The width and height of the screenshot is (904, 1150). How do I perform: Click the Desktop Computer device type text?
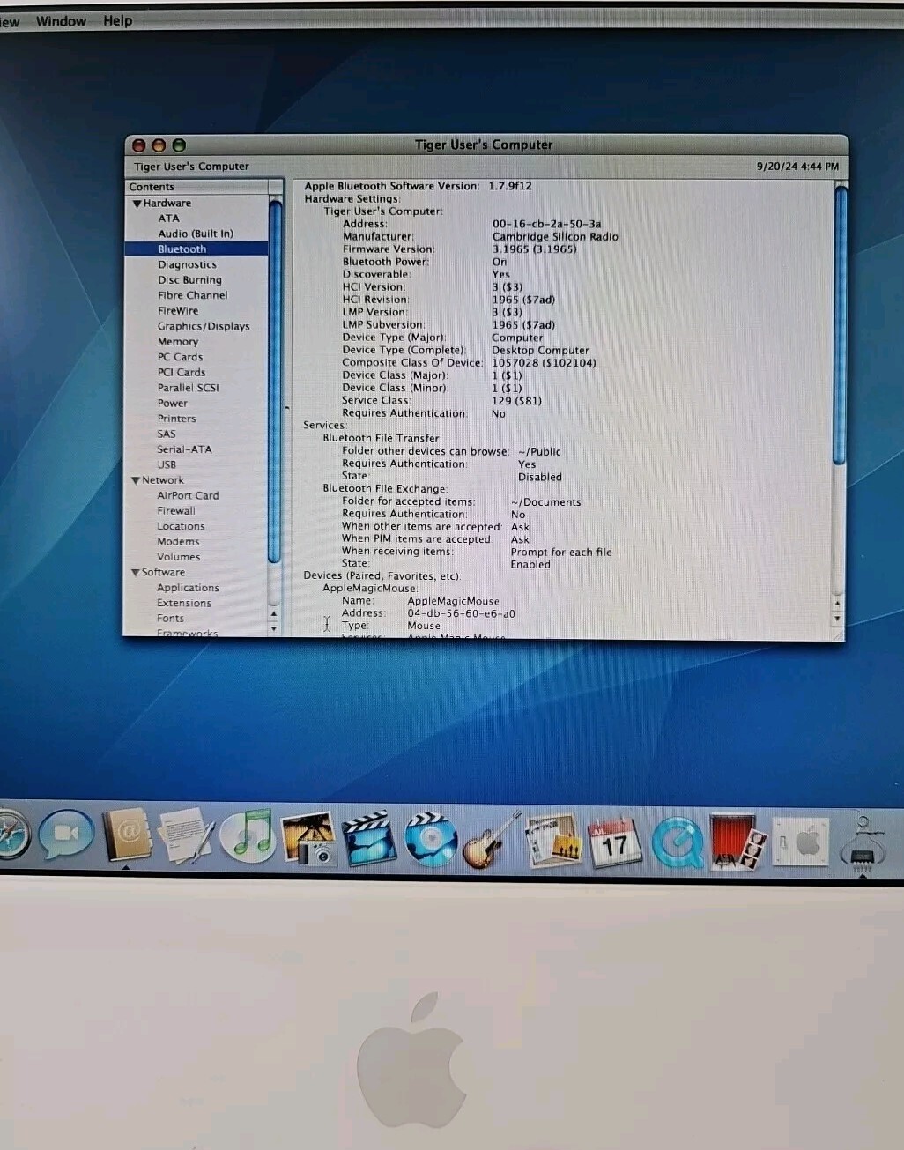point(540,351)
